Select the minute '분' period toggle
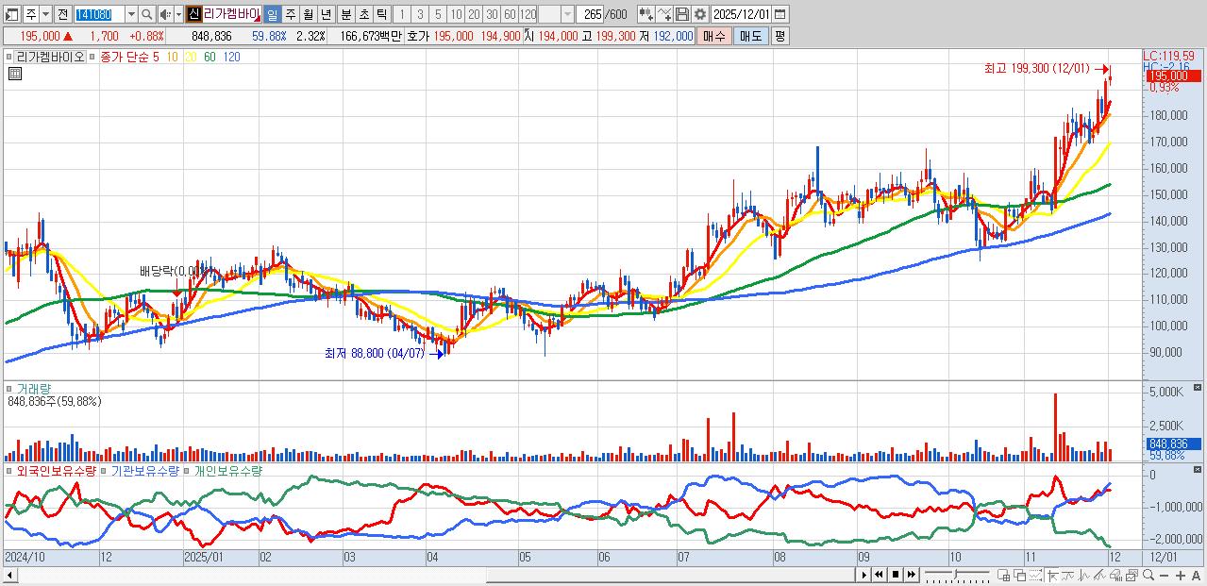This screenshot has height=586, width=1207. pyautogui.click(x=346, y=14)
